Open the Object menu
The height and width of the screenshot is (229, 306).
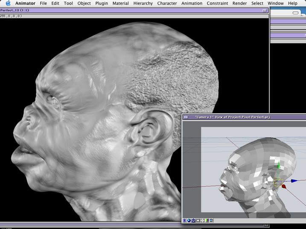point(84,3)
